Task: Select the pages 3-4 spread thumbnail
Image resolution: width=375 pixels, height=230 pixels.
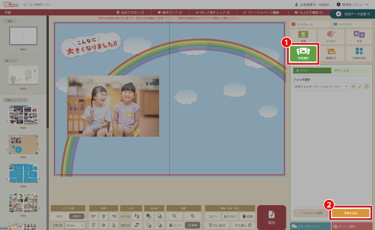Action: point(23,144)
